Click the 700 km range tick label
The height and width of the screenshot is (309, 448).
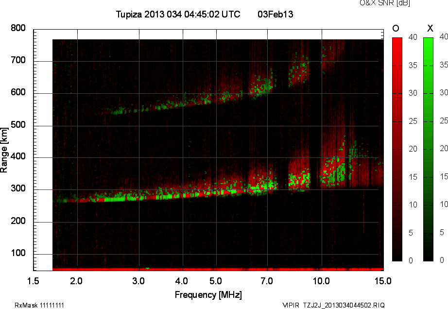coord(18,60)
